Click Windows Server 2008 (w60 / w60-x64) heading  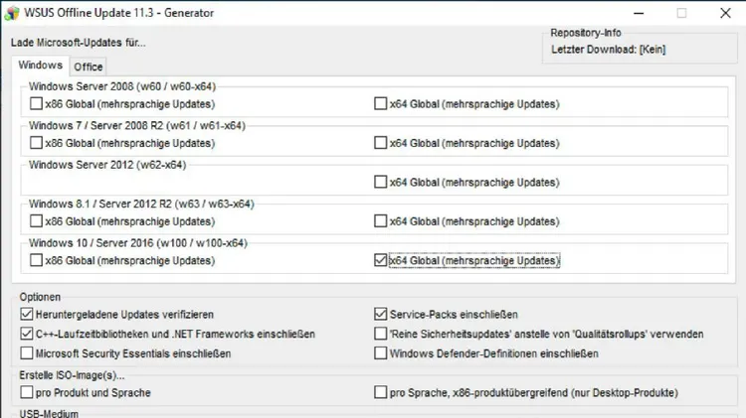pos(122,86)
